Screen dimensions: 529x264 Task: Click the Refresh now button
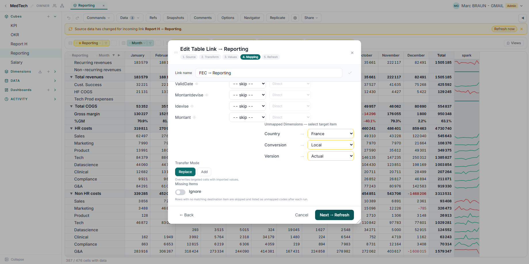click(x=504, y=29)
